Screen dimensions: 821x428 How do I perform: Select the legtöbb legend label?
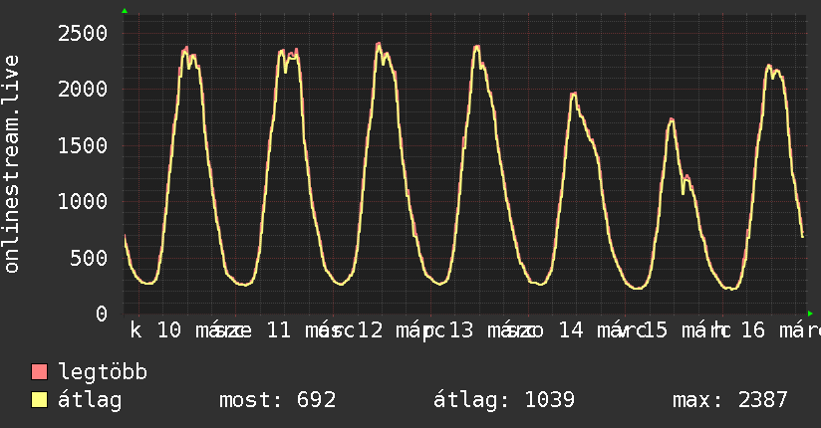click(103, 372)
